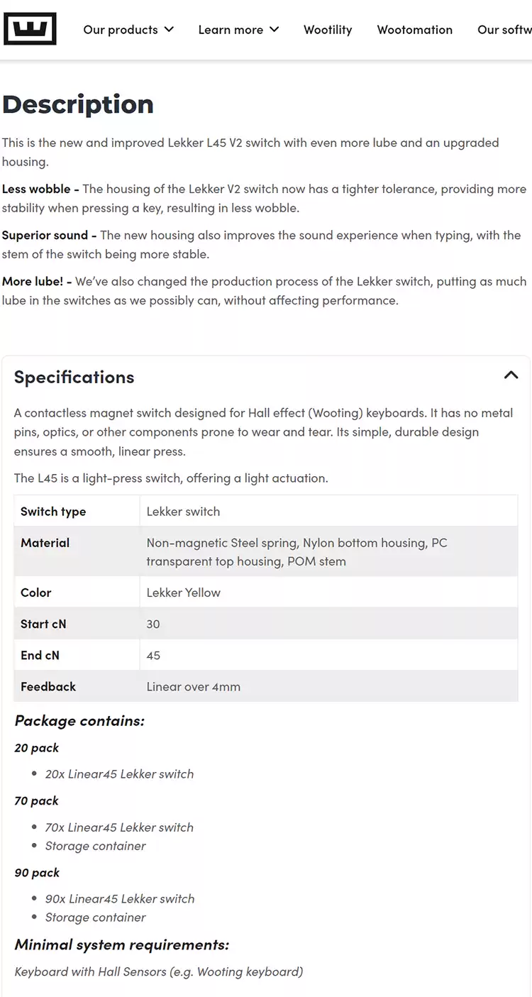Image resolution: width=532 pixels, height=997 pixels.
Task: Click the Wooting logo icon
Action: pyautogui.click(x=30, y=29)
